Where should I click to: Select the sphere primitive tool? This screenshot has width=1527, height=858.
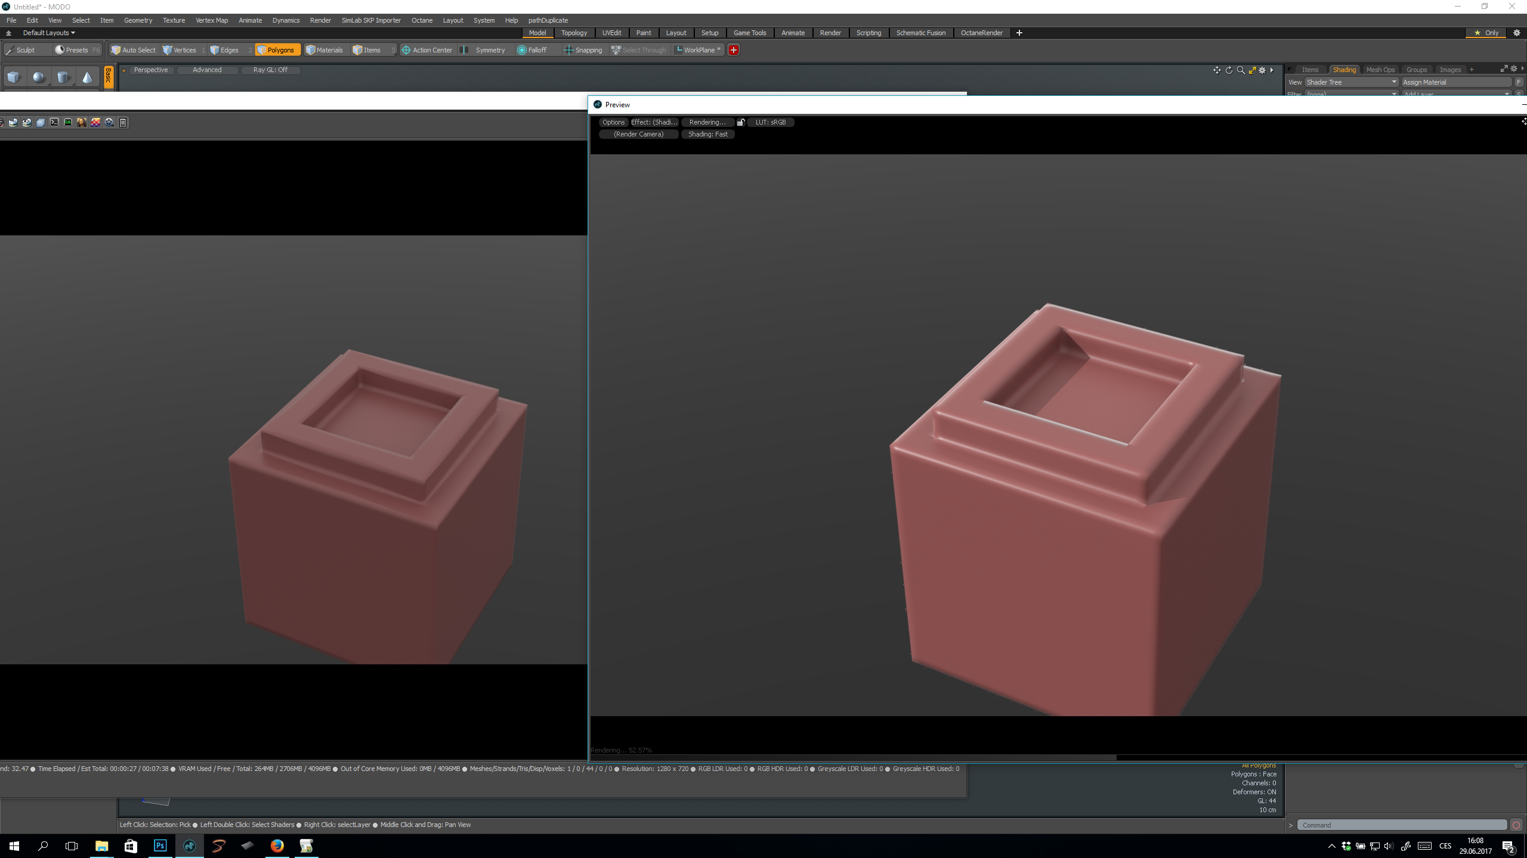(x=39, y=77)
